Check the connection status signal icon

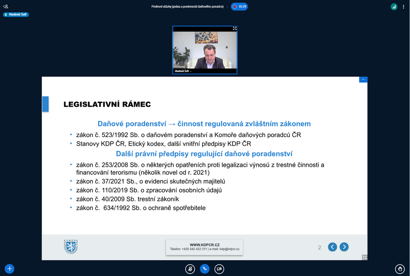click(x=394, y=7)
